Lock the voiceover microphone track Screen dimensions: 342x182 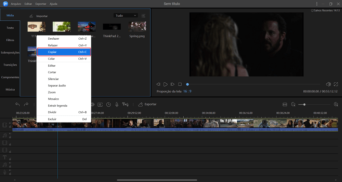pos(10,174)
